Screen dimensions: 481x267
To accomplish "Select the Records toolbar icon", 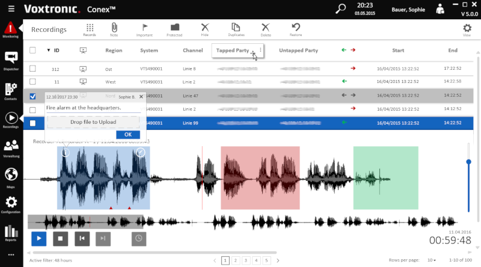I will pos(90,30).
